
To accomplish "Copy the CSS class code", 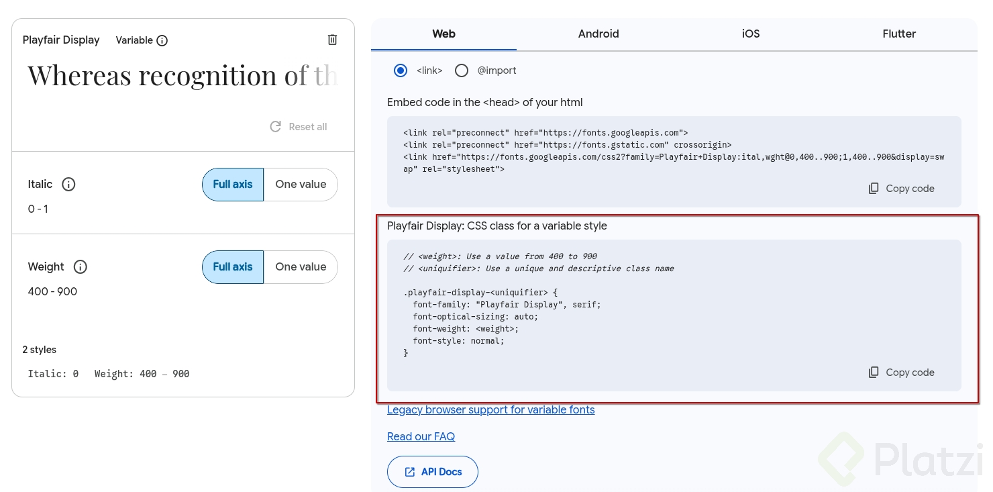I will [x=901, y=373].
